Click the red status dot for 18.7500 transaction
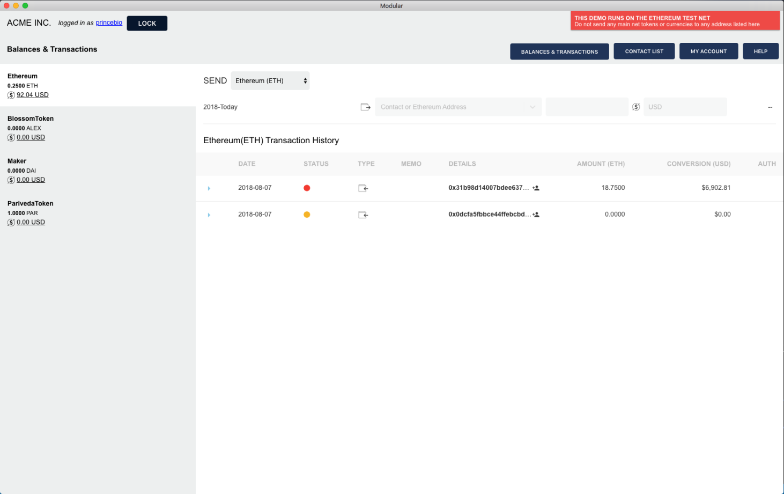The image size is (784, 494). [307, 188]
